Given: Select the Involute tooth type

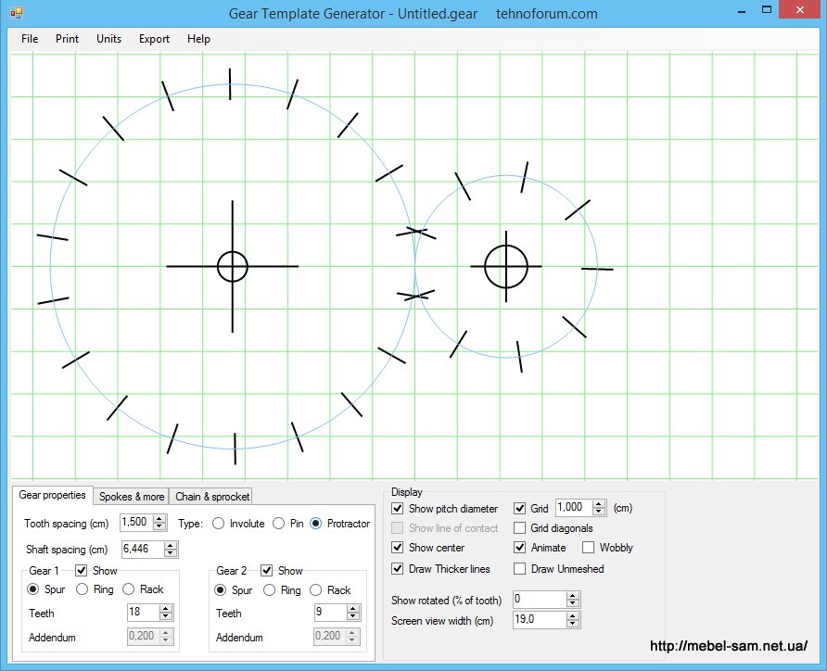Looking at the screenshot, I should click(219, 524).
